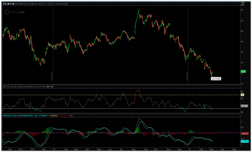Click the RSI header value 70
The width and height of the screenshot is (252, 152).
pos(52,87)
